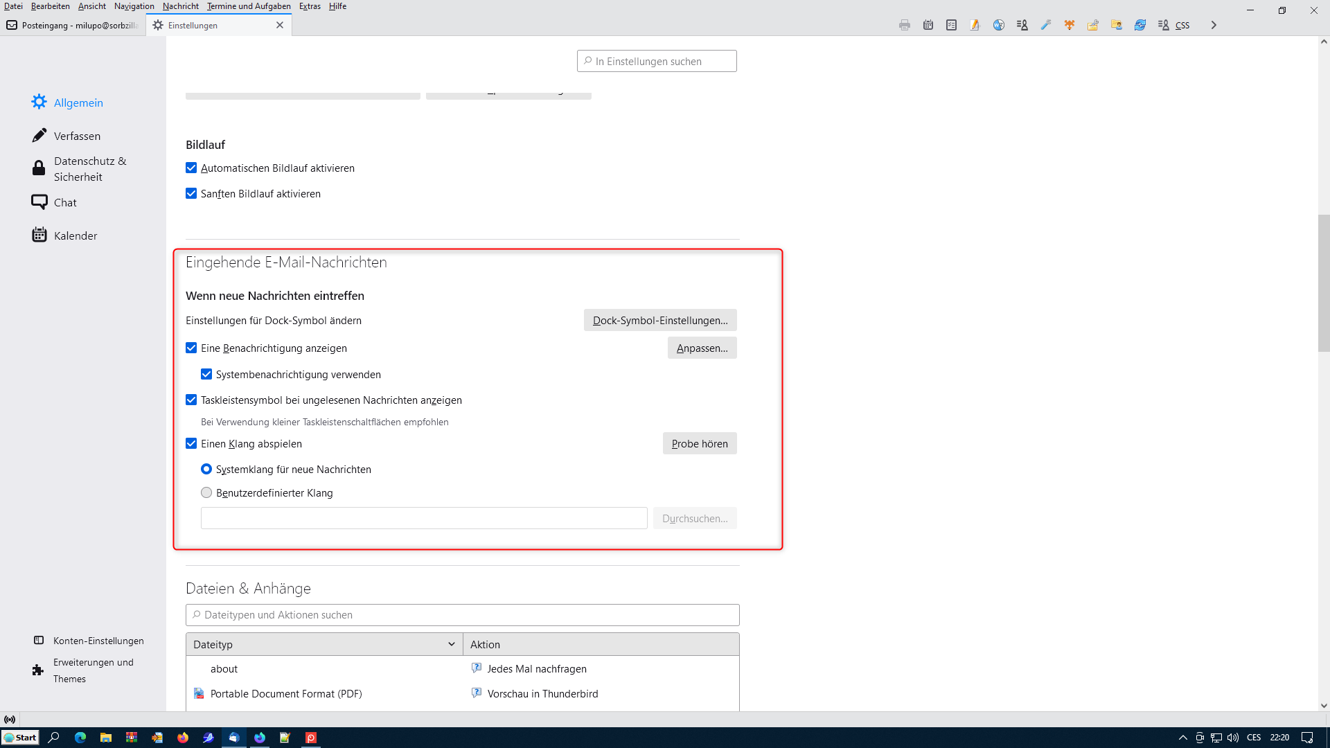
Task: Uncheck Systembenachrichtigung verwenden
Action: click(x=206, y=375)
